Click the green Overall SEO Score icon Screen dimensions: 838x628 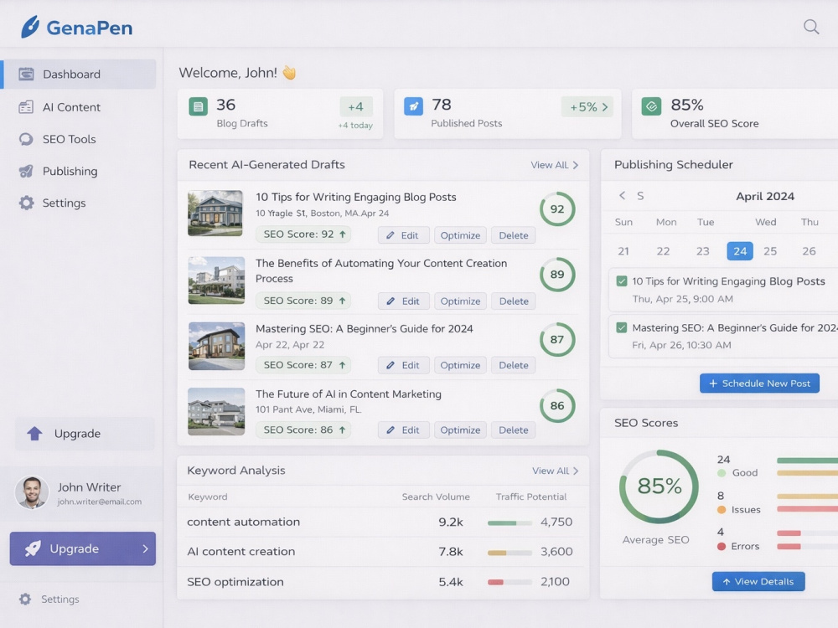[x=651, y=106]
